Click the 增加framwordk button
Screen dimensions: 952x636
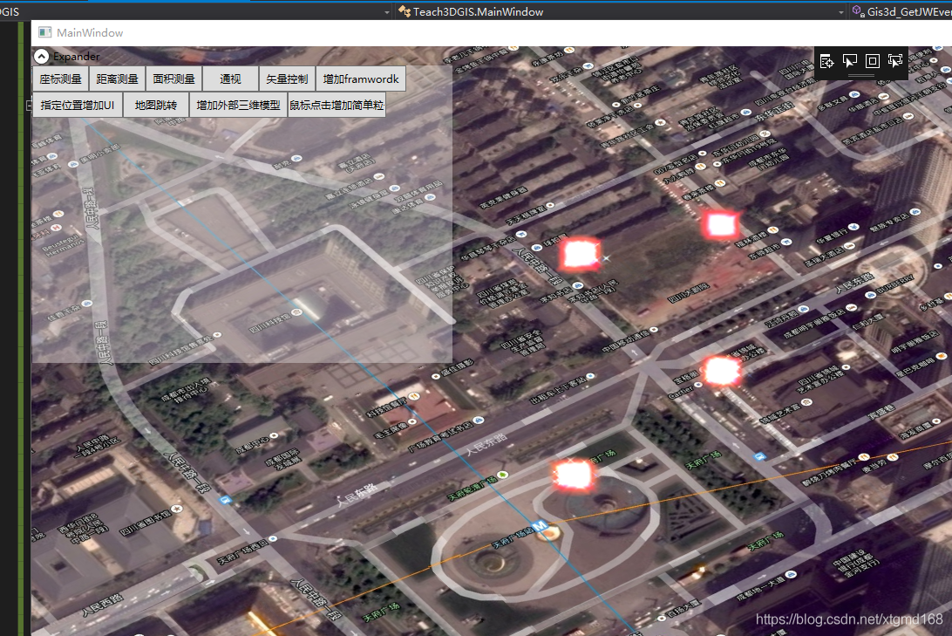pyautogui.click(x=361, y=79)
